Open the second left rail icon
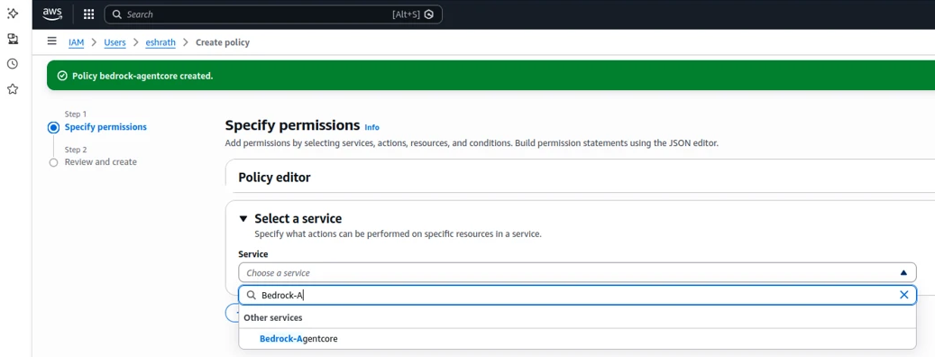Screen dimensions: 935x357 tap(13, 39)
